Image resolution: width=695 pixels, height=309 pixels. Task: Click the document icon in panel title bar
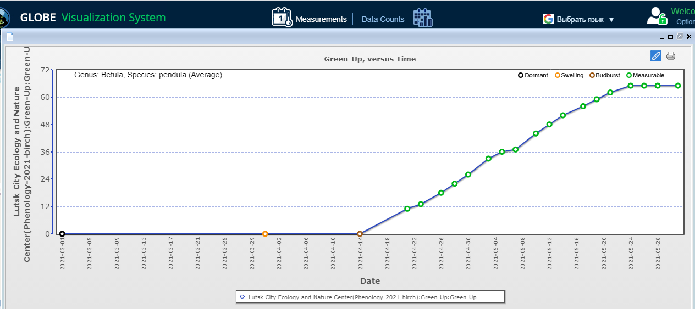10,37
